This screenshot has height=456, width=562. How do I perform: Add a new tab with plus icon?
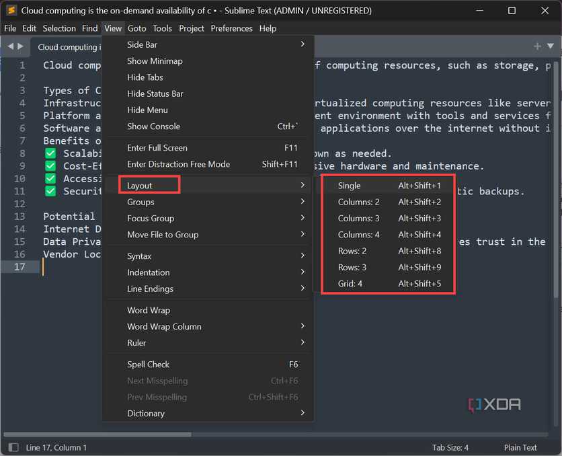(x=537, y=46)
